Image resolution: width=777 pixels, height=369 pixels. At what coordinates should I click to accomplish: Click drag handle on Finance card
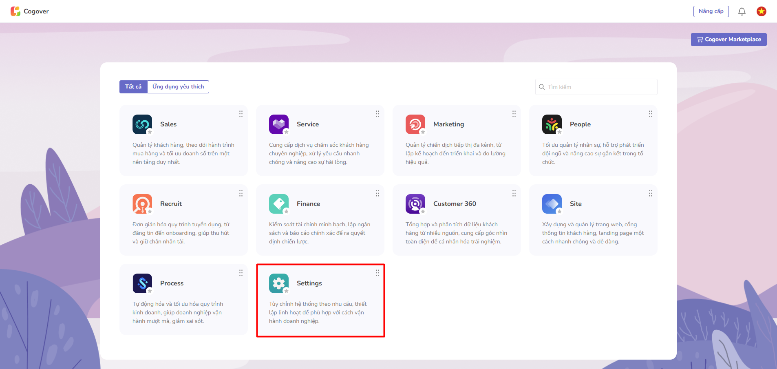(377, 193)
